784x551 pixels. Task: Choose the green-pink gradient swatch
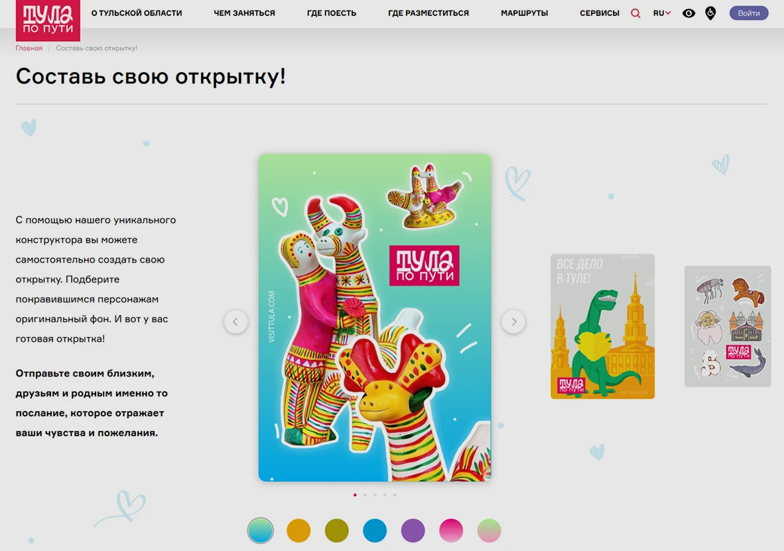489,530
